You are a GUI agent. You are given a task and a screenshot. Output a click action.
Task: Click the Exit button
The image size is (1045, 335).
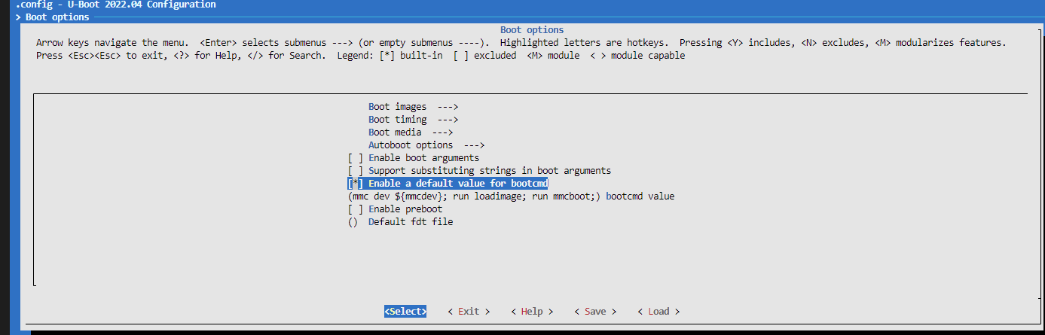pos(469,312)
